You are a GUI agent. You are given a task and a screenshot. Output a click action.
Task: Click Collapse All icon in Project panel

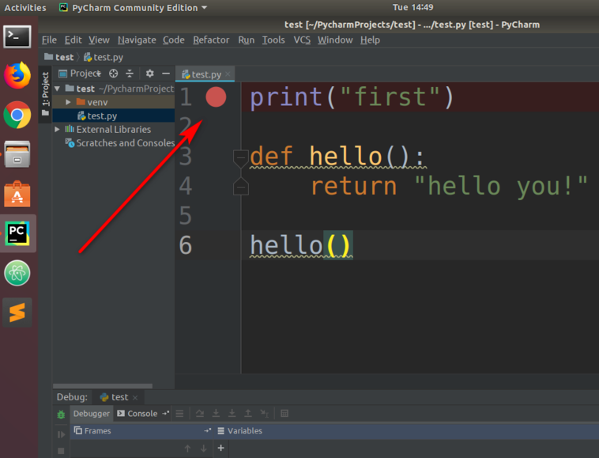130,74
